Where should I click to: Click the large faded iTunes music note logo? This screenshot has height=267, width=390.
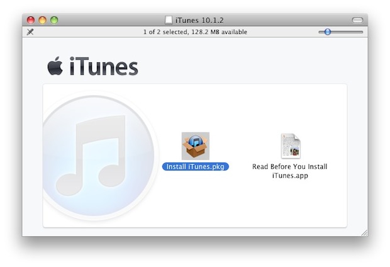tap(98, 156)
